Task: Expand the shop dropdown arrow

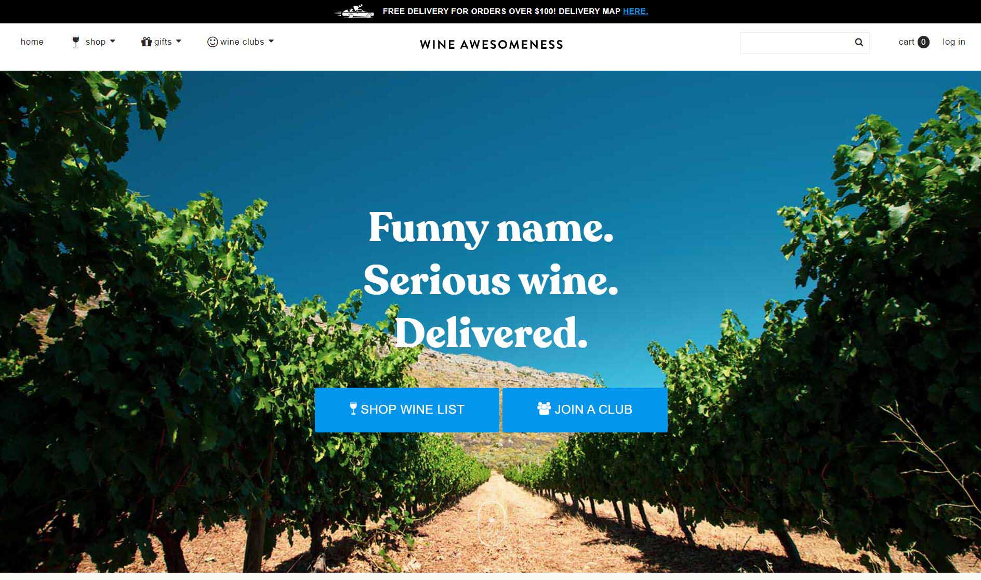Action: [113, 41]
